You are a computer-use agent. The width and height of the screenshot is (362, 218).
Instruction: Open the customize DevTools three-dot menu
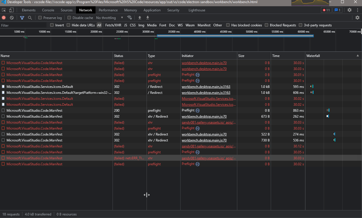[357, 9]
